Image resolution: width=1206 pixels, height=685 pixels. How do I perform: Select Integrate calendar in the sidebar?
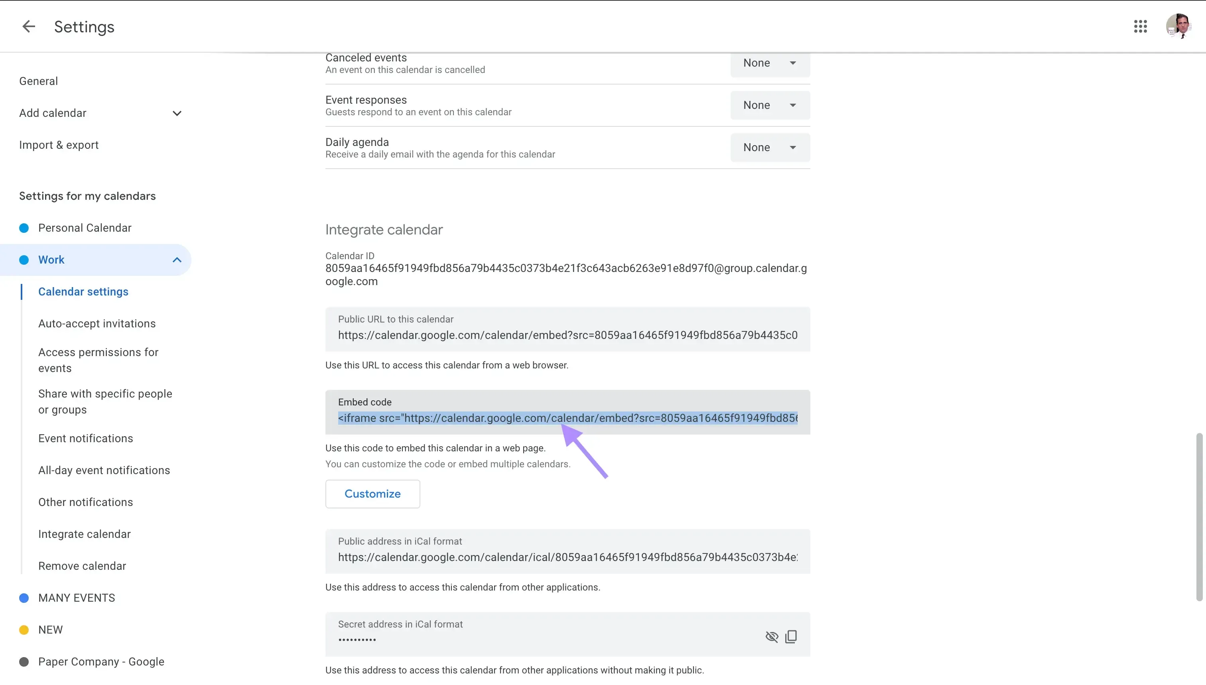(84, 534)
